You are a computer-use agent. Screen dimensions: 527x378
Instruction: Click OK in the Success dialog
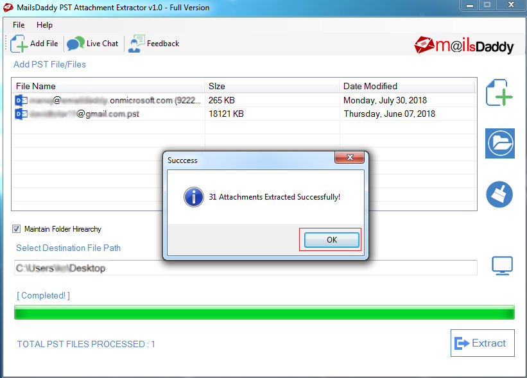pos(332,240)
